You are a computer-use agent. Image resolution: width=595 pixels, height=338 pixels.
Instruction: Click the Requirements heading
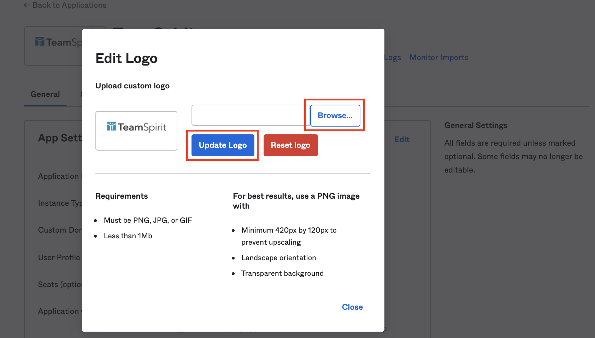click(122, 196)
